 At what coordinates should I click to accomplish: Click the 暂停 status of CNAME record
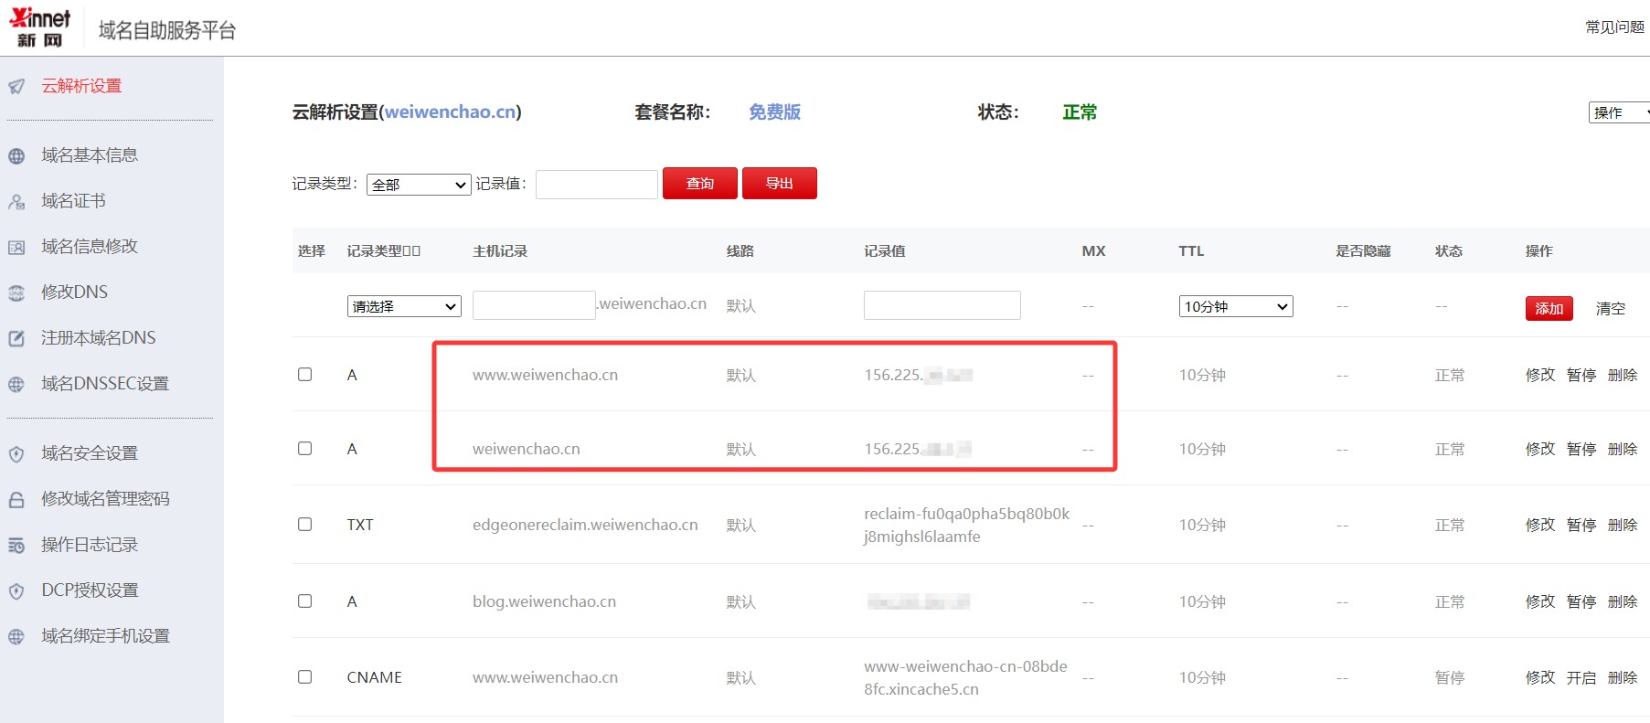coord(1450,677)
